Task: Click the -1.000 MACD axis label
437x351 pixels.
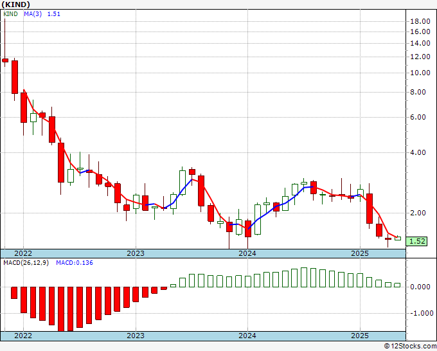Action: coord(421,313)
